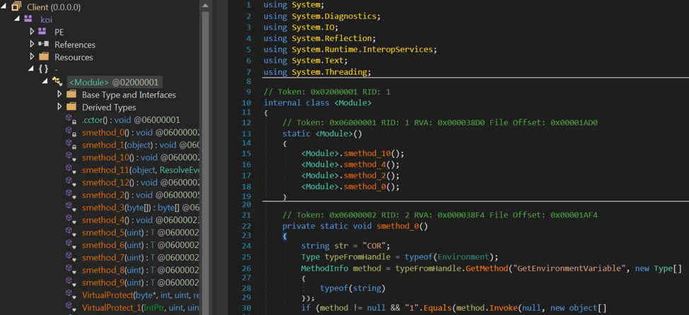This screenshot has width=689, height=315.
Task: Click the typeFromHandle variable on line 25
Action: (x=358, y=257)
